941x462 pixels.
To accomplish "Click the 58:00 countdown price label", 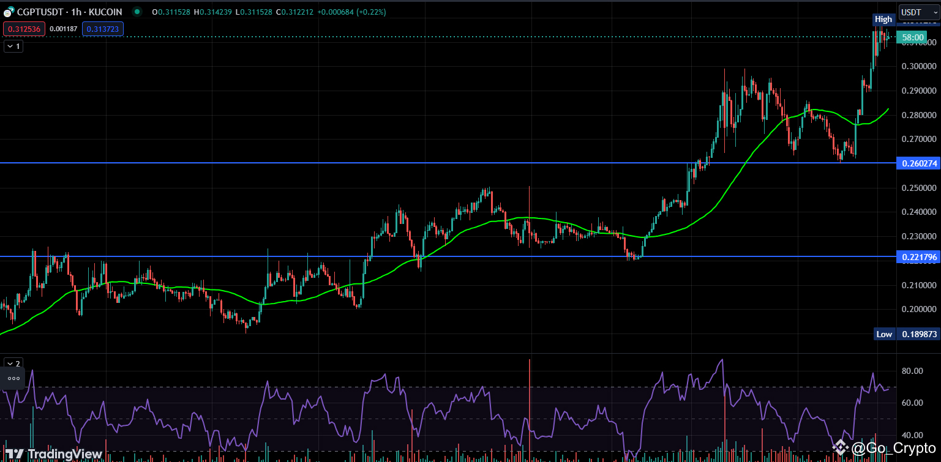I will (x=912, y=37).
